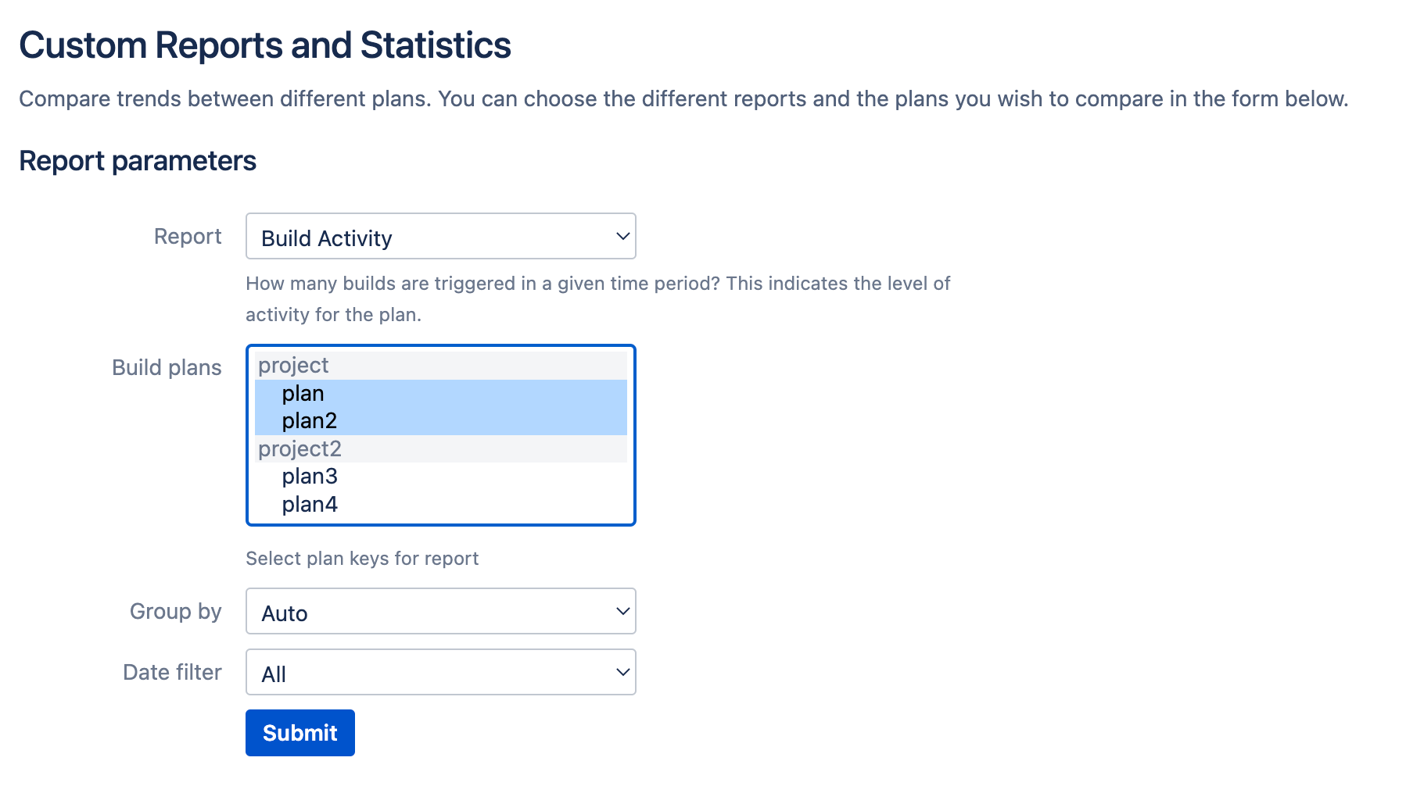Click the project group header in list

pos(441,366)
